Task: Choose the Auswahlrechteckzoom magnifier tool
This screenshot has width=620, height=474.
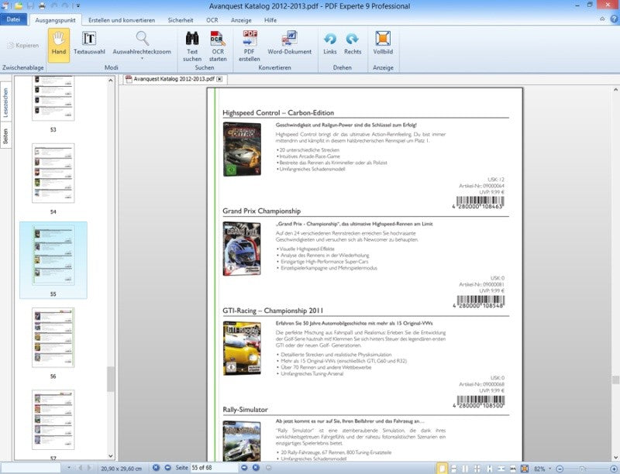Action: (x=142, y=43)
